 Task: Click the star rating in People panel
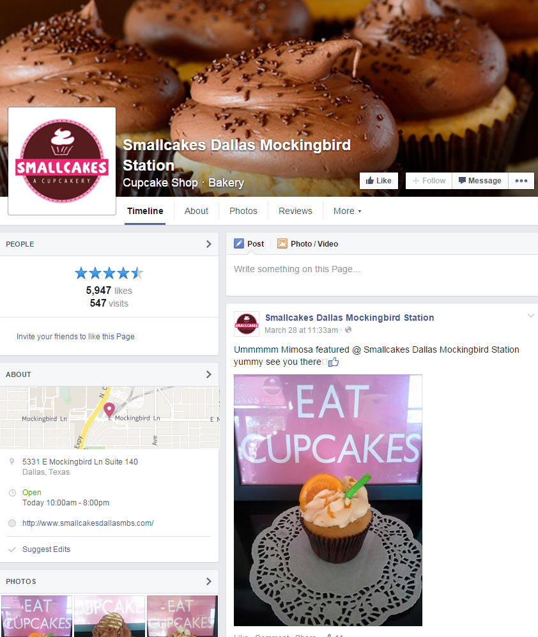(109, 273)
